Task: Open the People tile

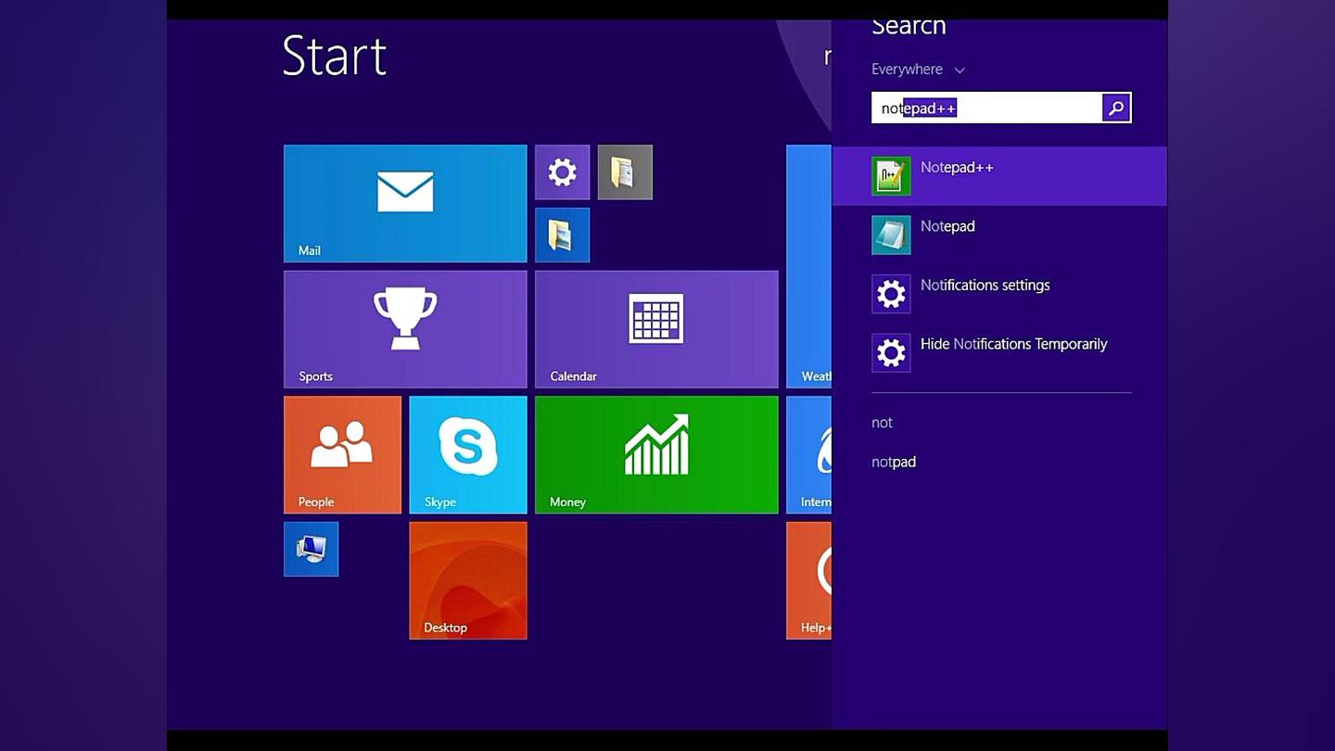Action: (x=342, y=454)
